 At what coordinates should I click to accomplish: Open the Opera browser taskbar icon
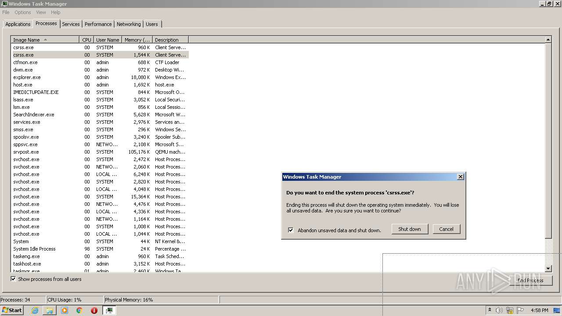point(94,310)
